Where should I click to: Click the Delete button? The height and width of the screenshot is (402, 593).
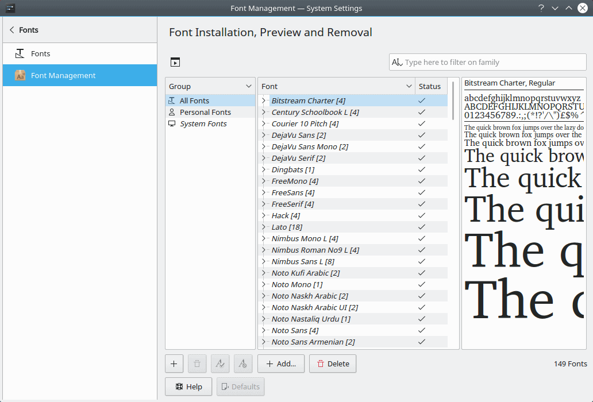333,364
